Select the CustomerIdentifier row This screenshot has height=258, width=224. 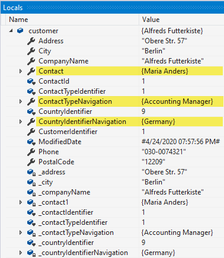click(114, 132)
